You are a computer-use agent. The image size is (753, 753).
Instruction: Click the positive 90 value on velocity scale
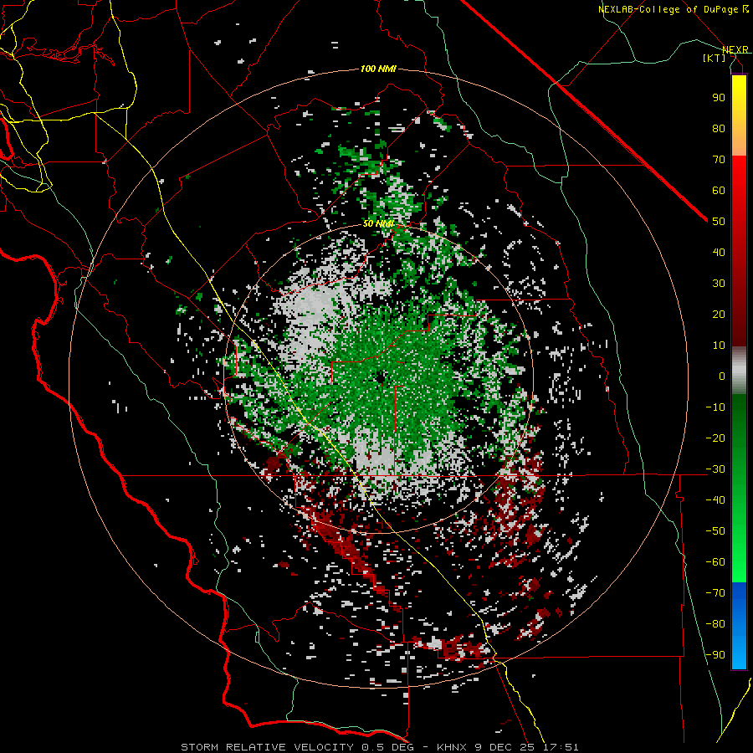719,98
